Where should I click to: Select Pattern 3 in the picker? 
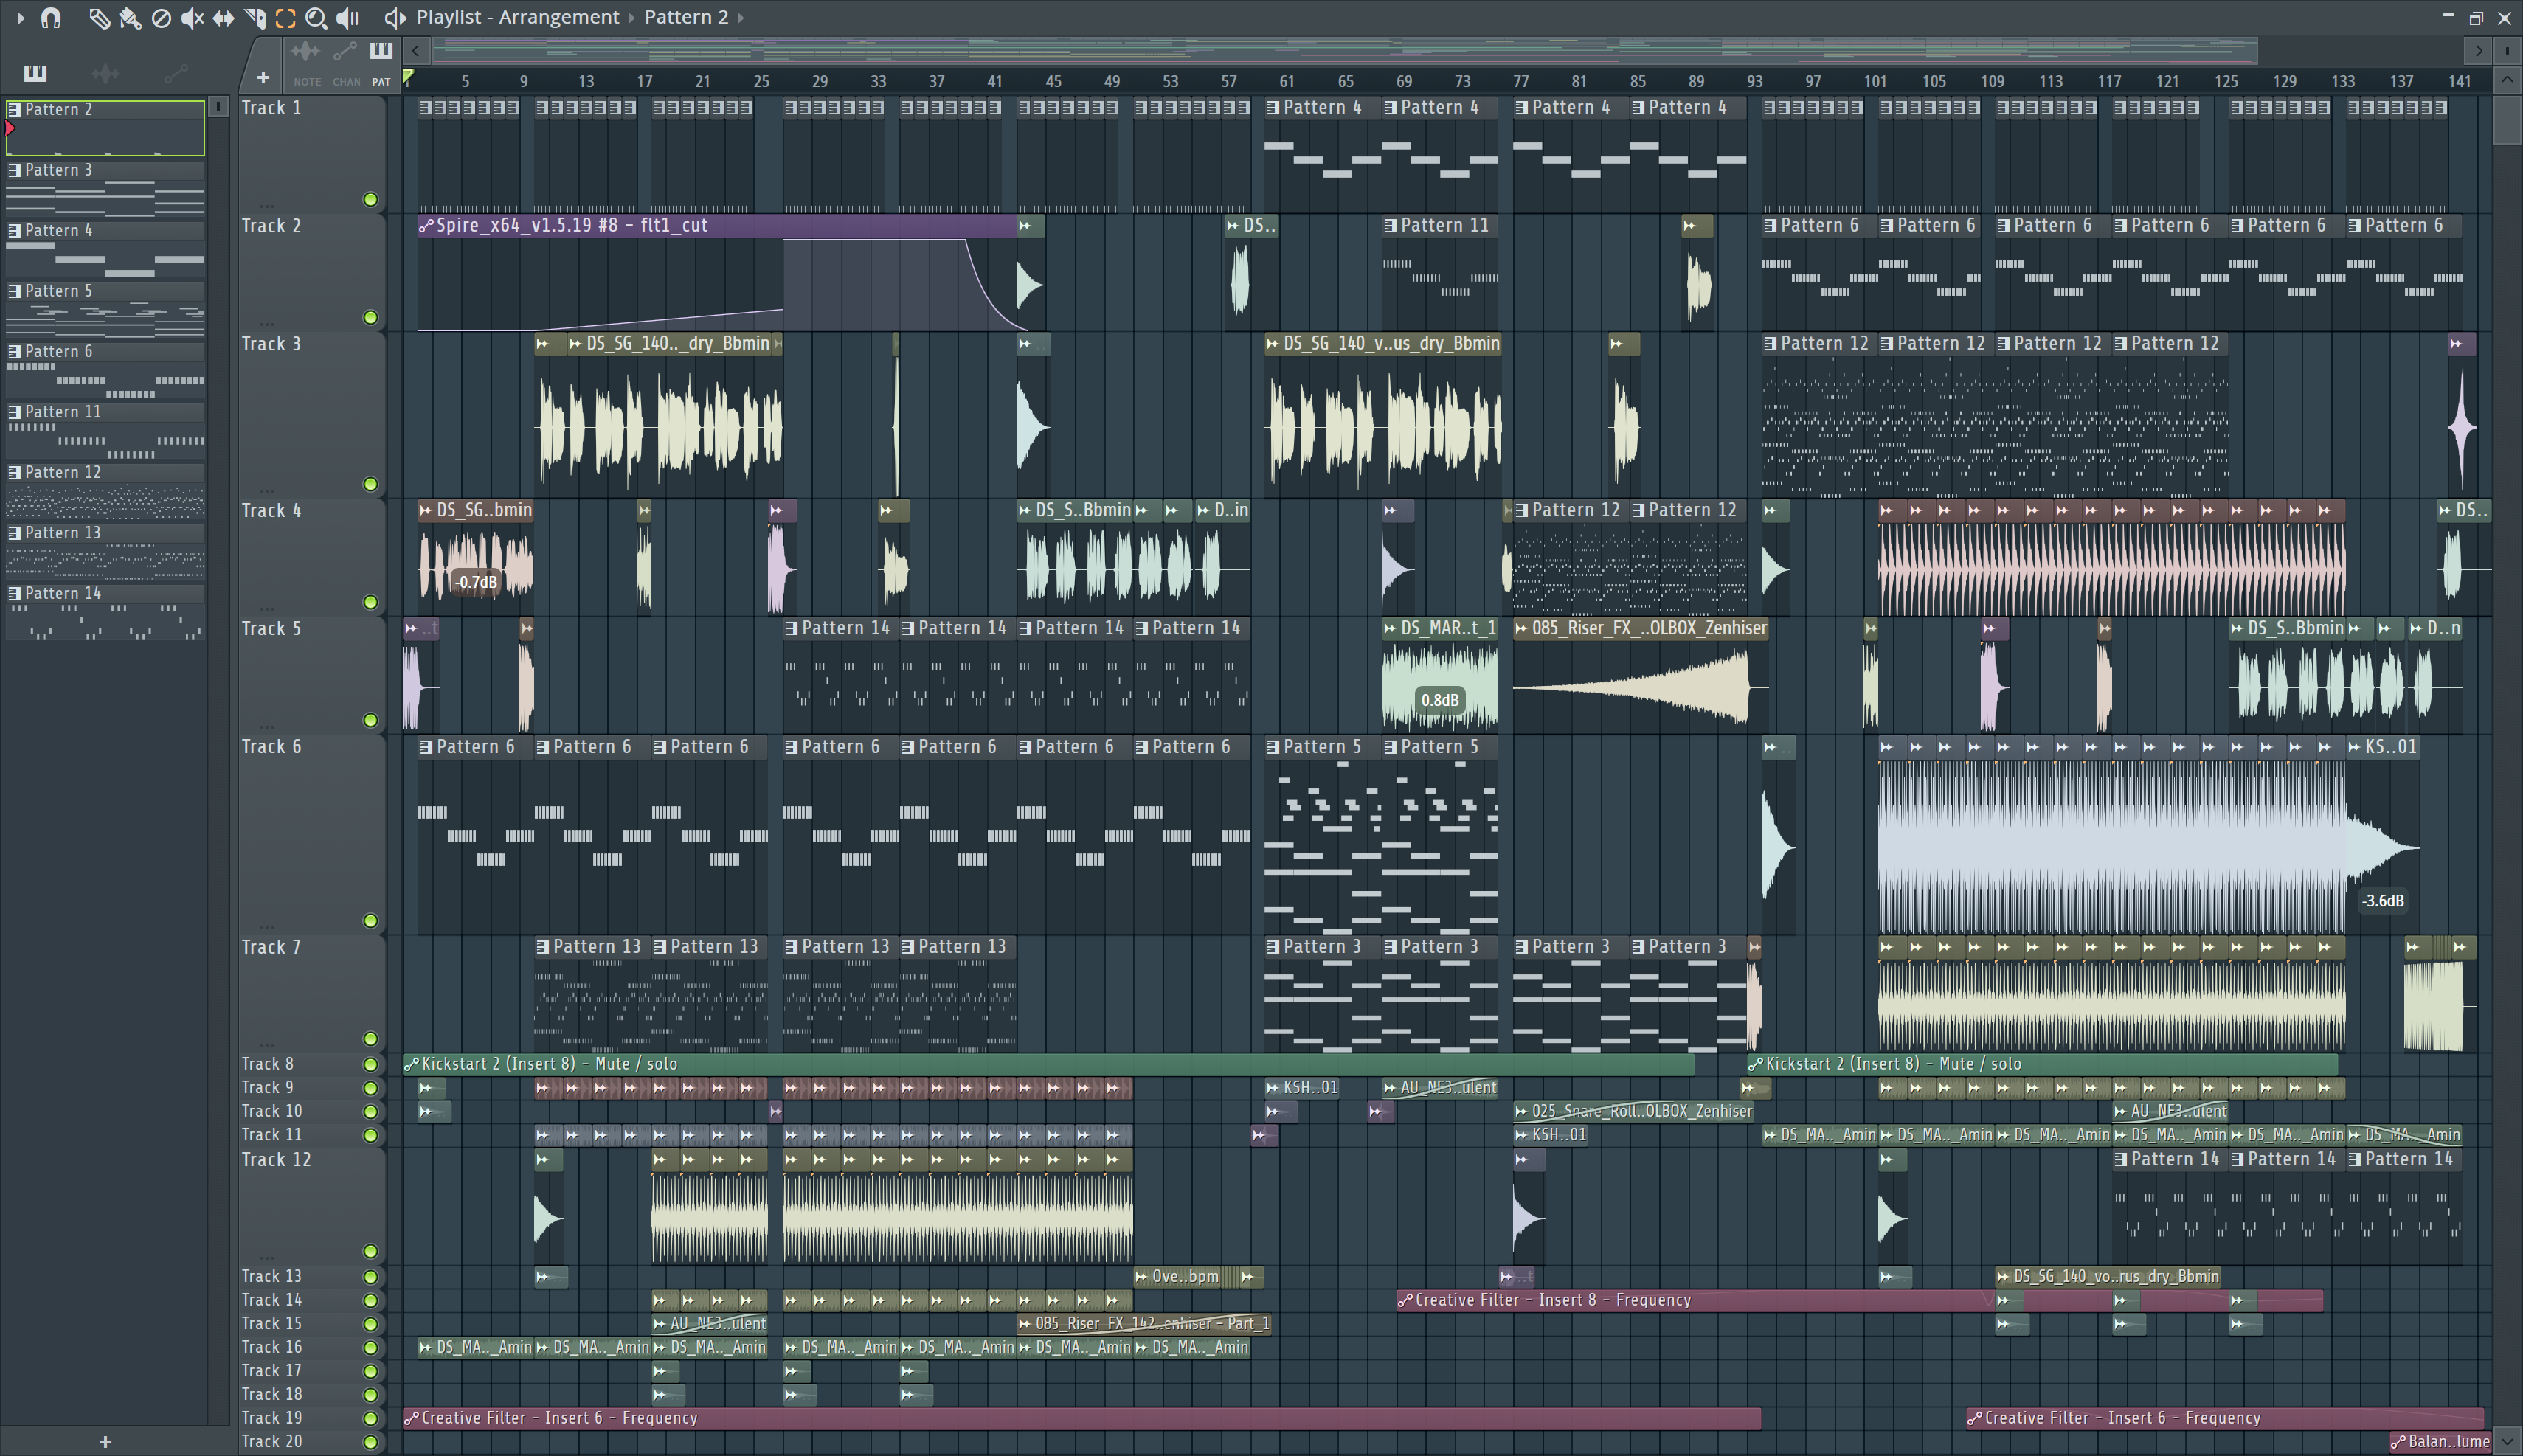click(x=105, y=188)
